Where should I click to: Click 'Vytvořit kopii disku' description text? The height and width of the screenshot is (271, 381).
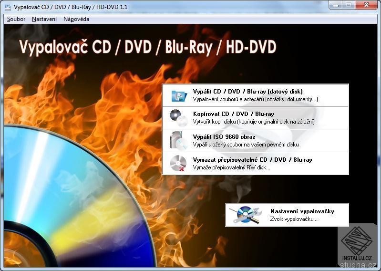pos(254,122)
